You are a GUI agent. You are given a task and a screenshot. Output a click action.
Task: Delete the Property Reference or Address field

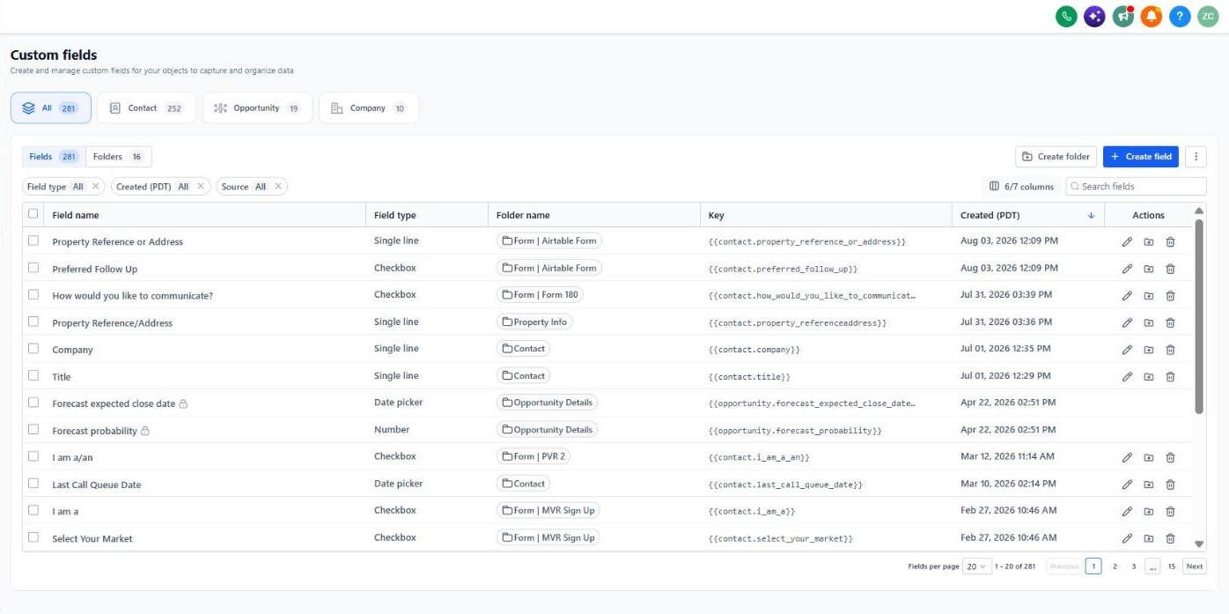(x=1170, y=242)
